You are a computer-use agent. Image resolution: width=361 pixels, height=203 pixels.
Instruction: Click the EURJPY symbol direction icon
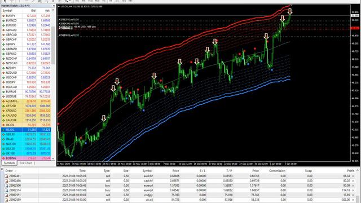[x=3, y=16]
